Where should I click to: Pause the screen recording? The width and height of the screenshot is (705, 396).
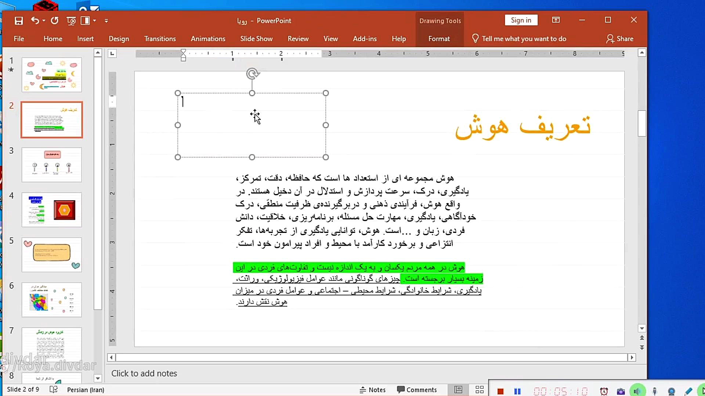[x=517, y=392]
